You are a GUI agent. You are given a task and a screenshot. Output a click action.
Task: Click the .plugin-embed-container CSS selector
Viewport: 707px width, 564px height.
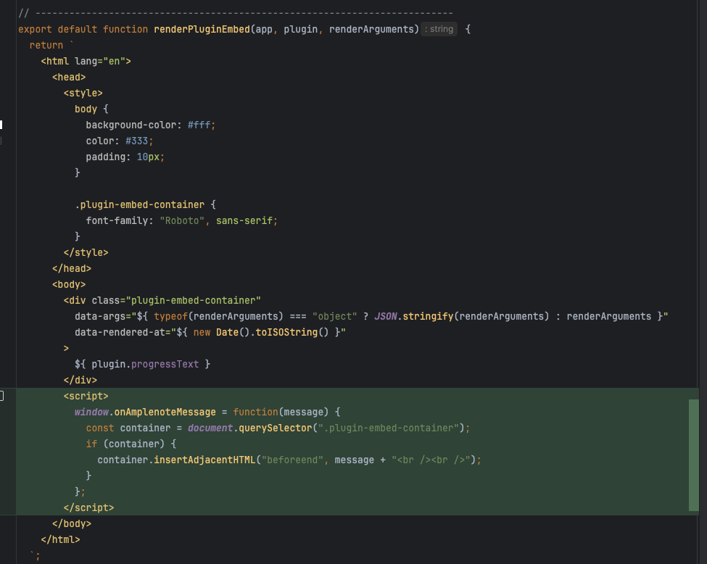(x=140, y=204)
